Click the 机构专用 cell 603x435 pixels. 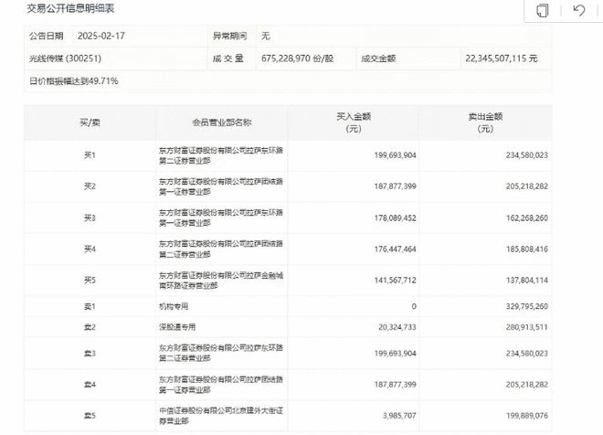tap(174, 306)
